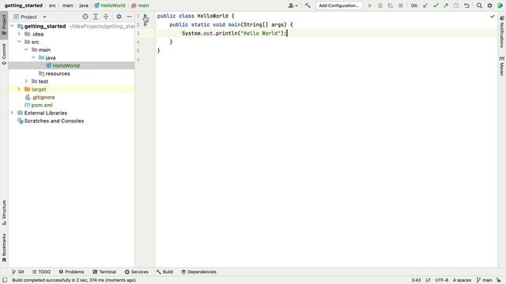Collapse the main folder
This screenshot has width=506, height=284.
(x=26, y=50)
